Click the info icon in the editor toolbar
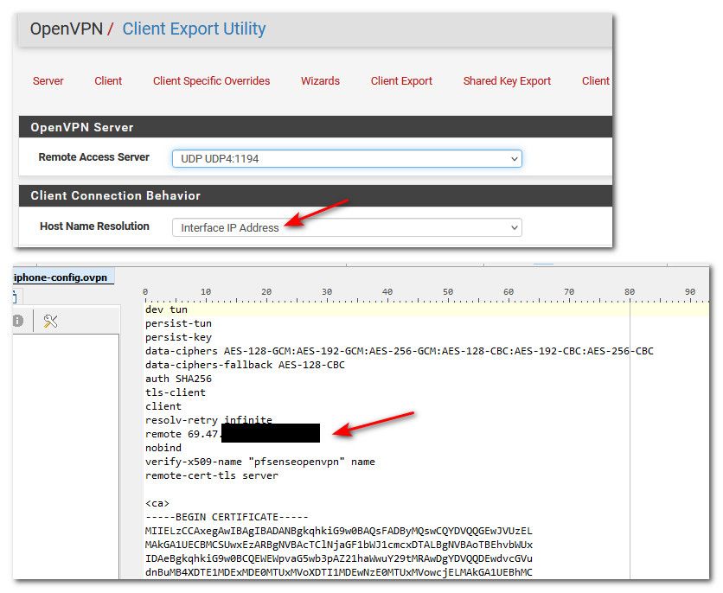 click(17, 320)
